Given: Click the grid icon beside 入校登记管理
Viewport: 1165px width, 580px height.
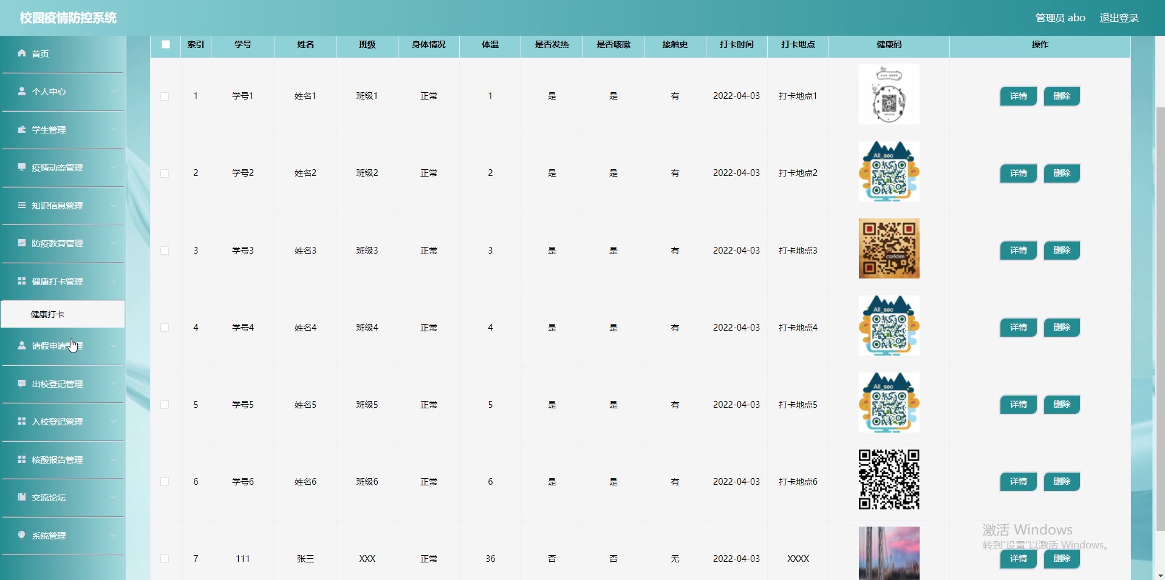Looking at the screenshot, I should tap(22, 421).
